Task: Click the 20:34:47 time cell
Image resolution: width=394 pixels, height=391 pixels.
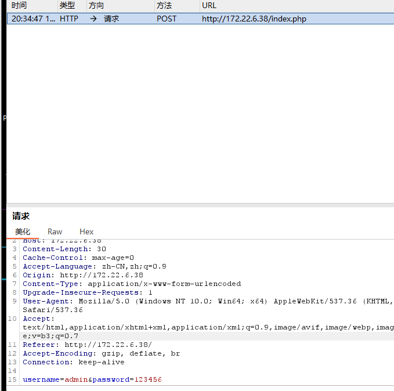Action: (x=33, y=19)
